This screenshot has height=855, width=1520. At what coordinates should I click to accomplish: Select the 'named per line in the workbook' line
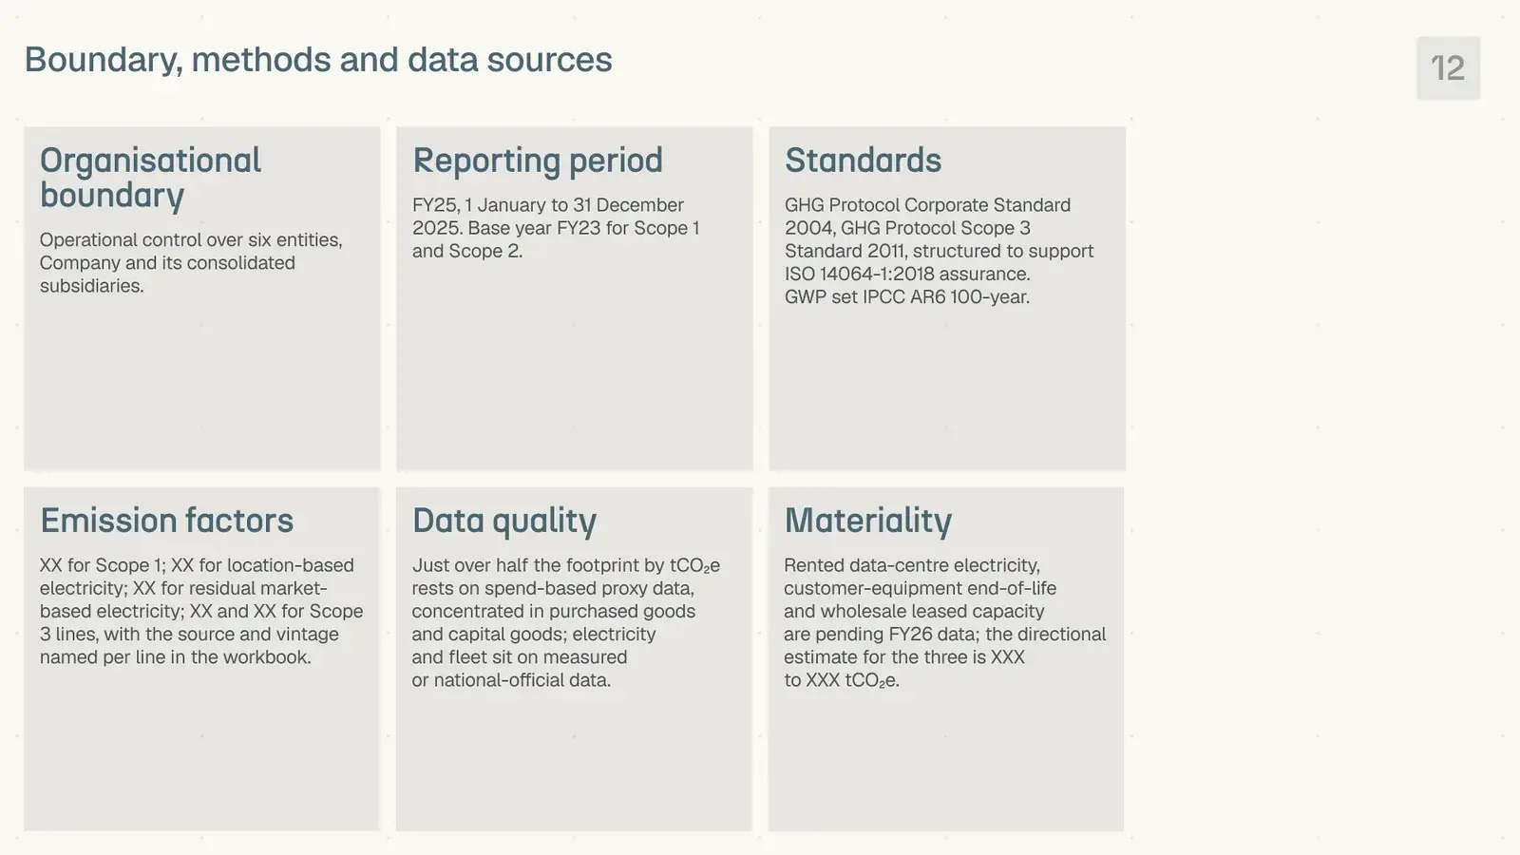(x=176, y=657)
